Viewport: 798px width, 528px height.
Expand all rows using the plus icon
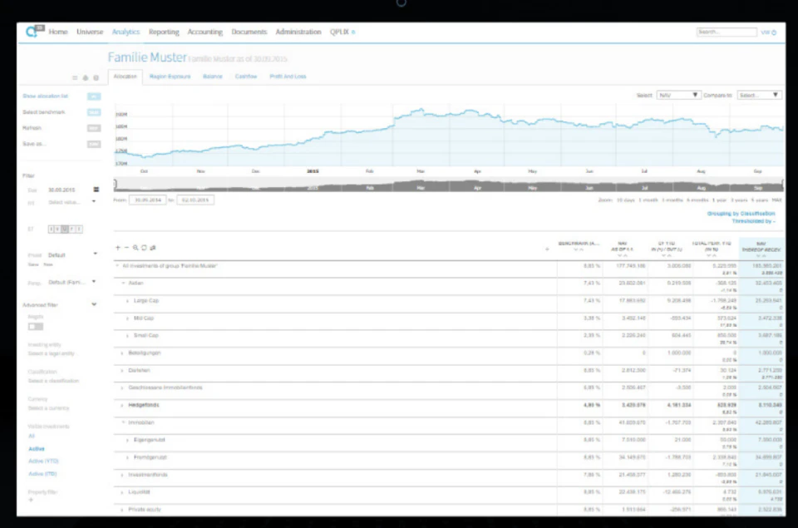coord(116,247)
